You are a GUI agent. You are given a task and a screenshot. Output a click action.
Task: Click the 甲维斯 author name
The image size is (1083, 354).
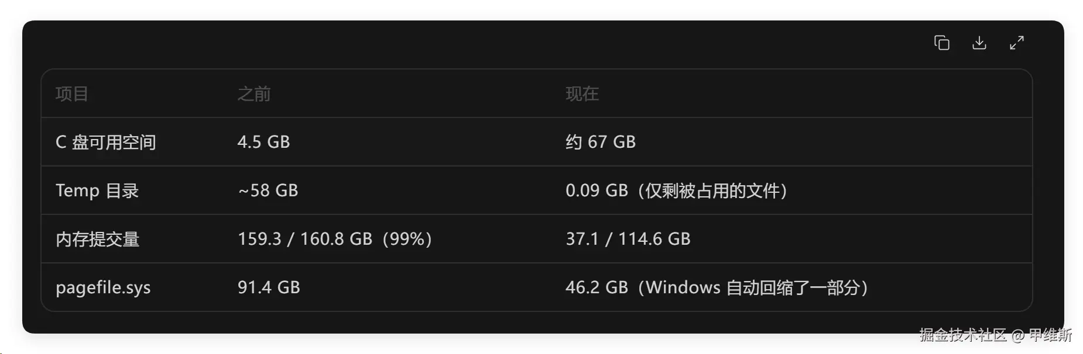[x=1050, y=335]
